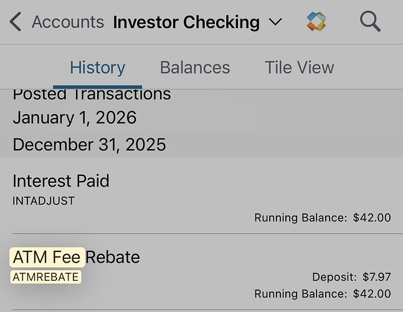Switch to the Tile View tab
The width and height of the screenshot is (403, 312).
pyautogui.click(x=299, y=67)
